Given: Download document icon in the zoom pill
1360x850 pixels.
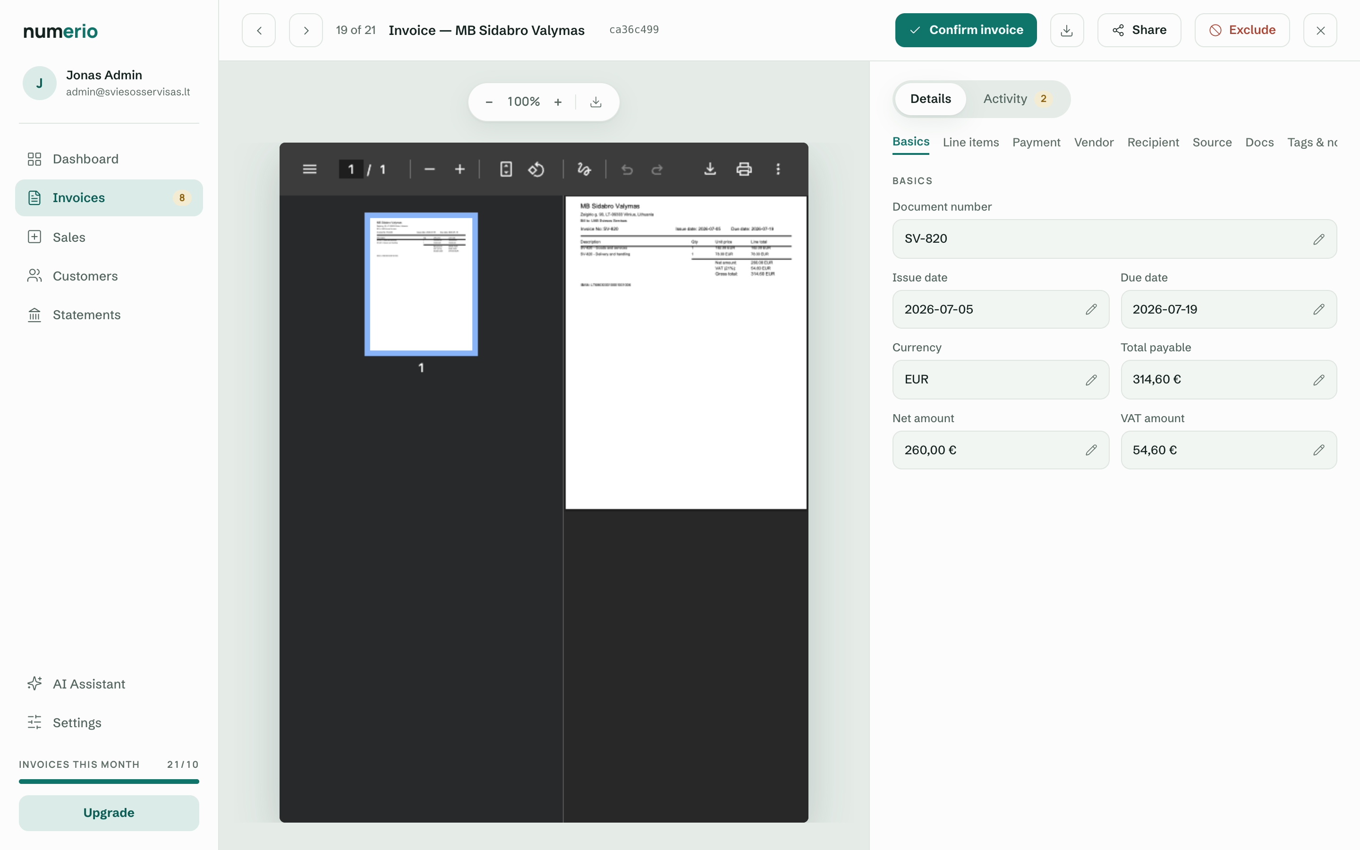Looking at the screenshot, I should point(595,102).
